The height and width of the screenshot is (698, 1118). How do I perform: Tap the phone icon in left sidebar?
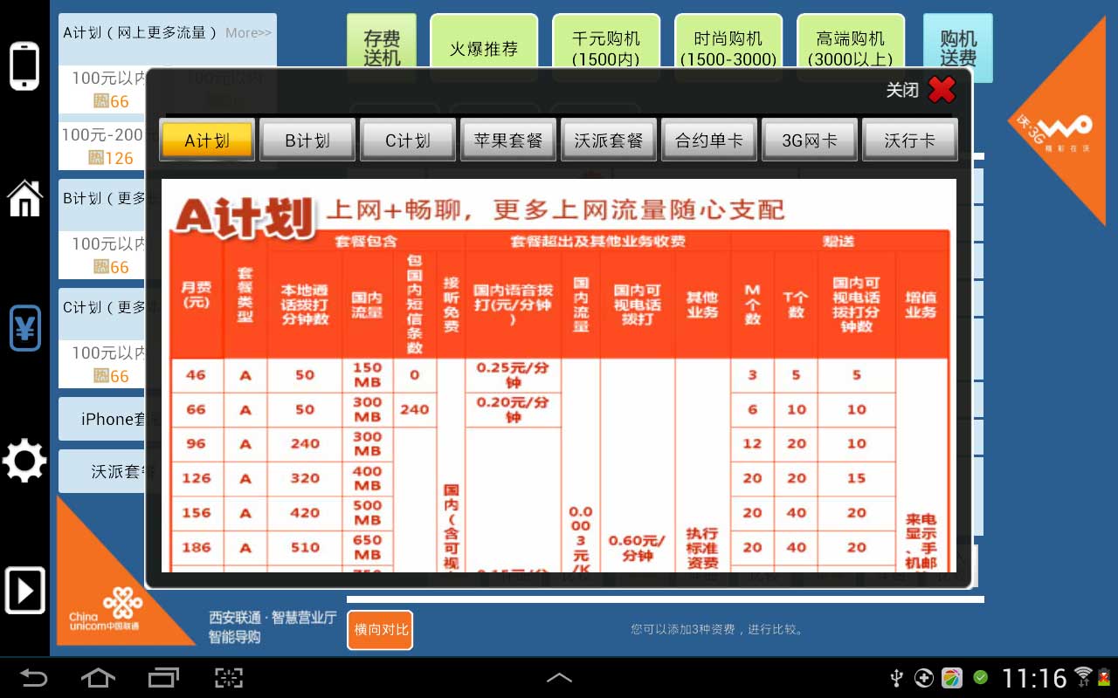tap(24, 66)
